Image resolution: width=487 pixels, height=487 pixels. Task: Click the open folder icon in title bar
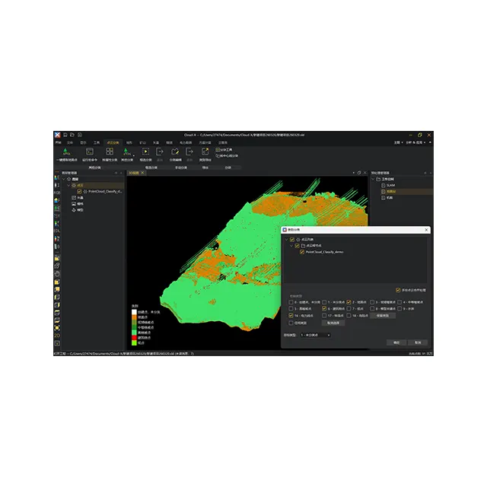click(72, 135)
